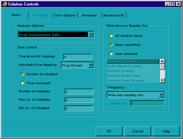Select the Time increment radio button
This screenshot has height=139, width=183.
click(x=22, y=83)
